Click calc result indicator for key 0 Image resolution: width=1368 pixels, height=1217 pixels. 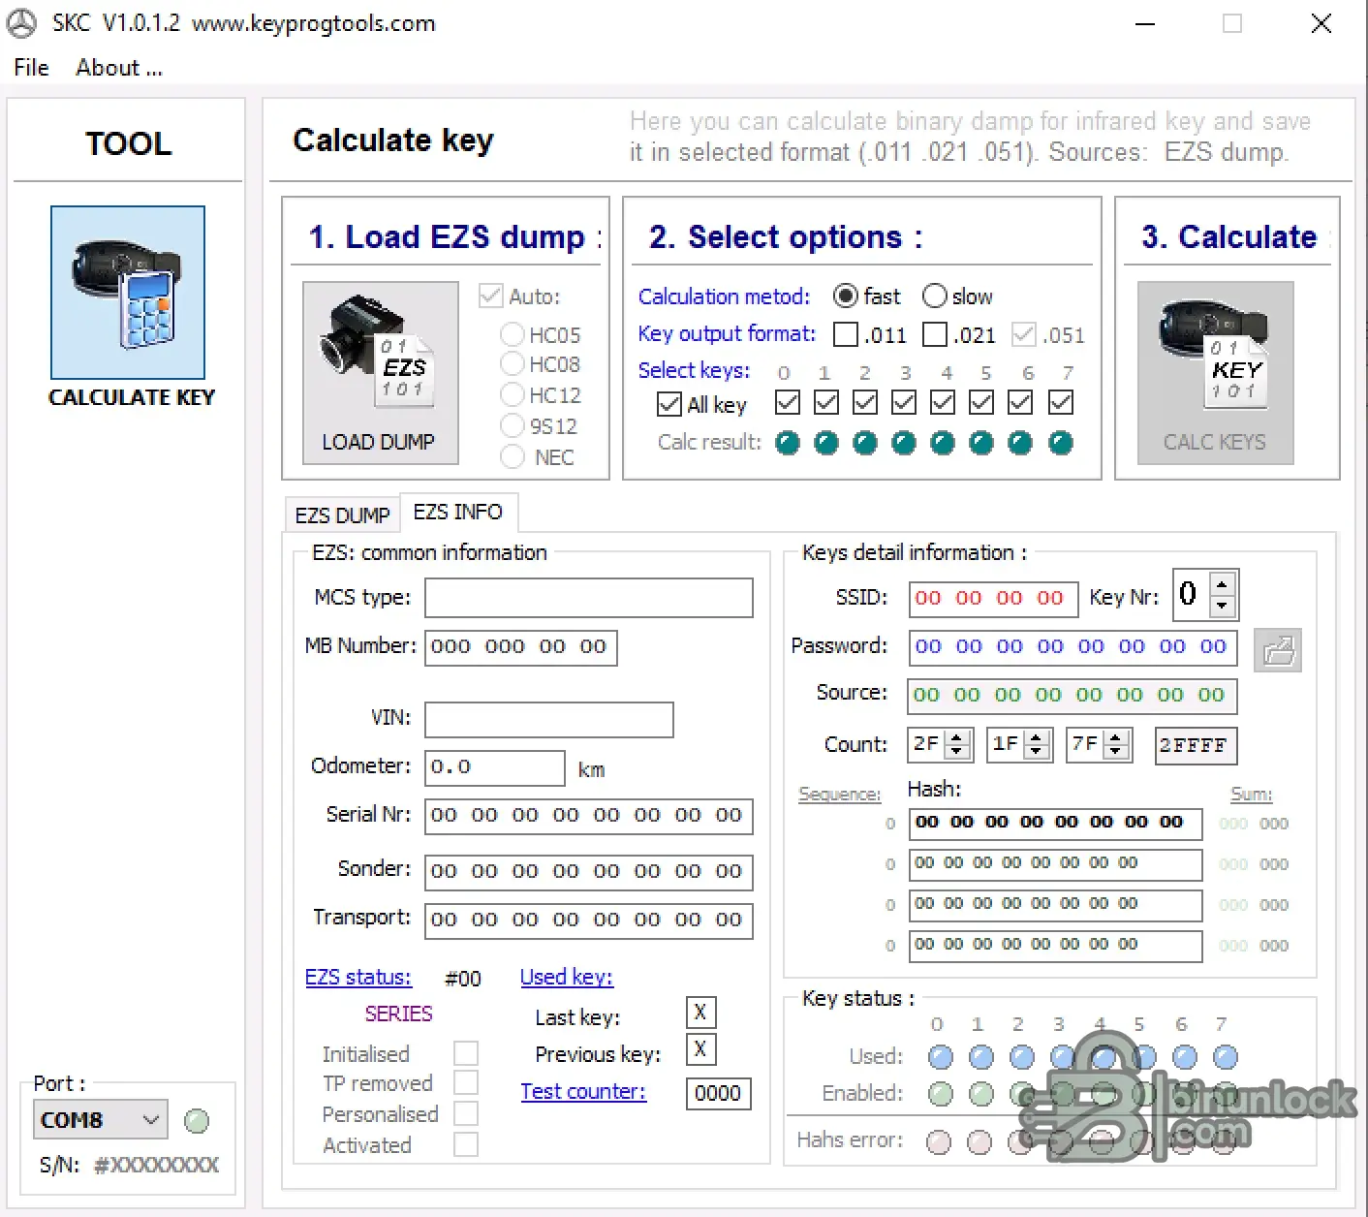(x=788, y=444)
